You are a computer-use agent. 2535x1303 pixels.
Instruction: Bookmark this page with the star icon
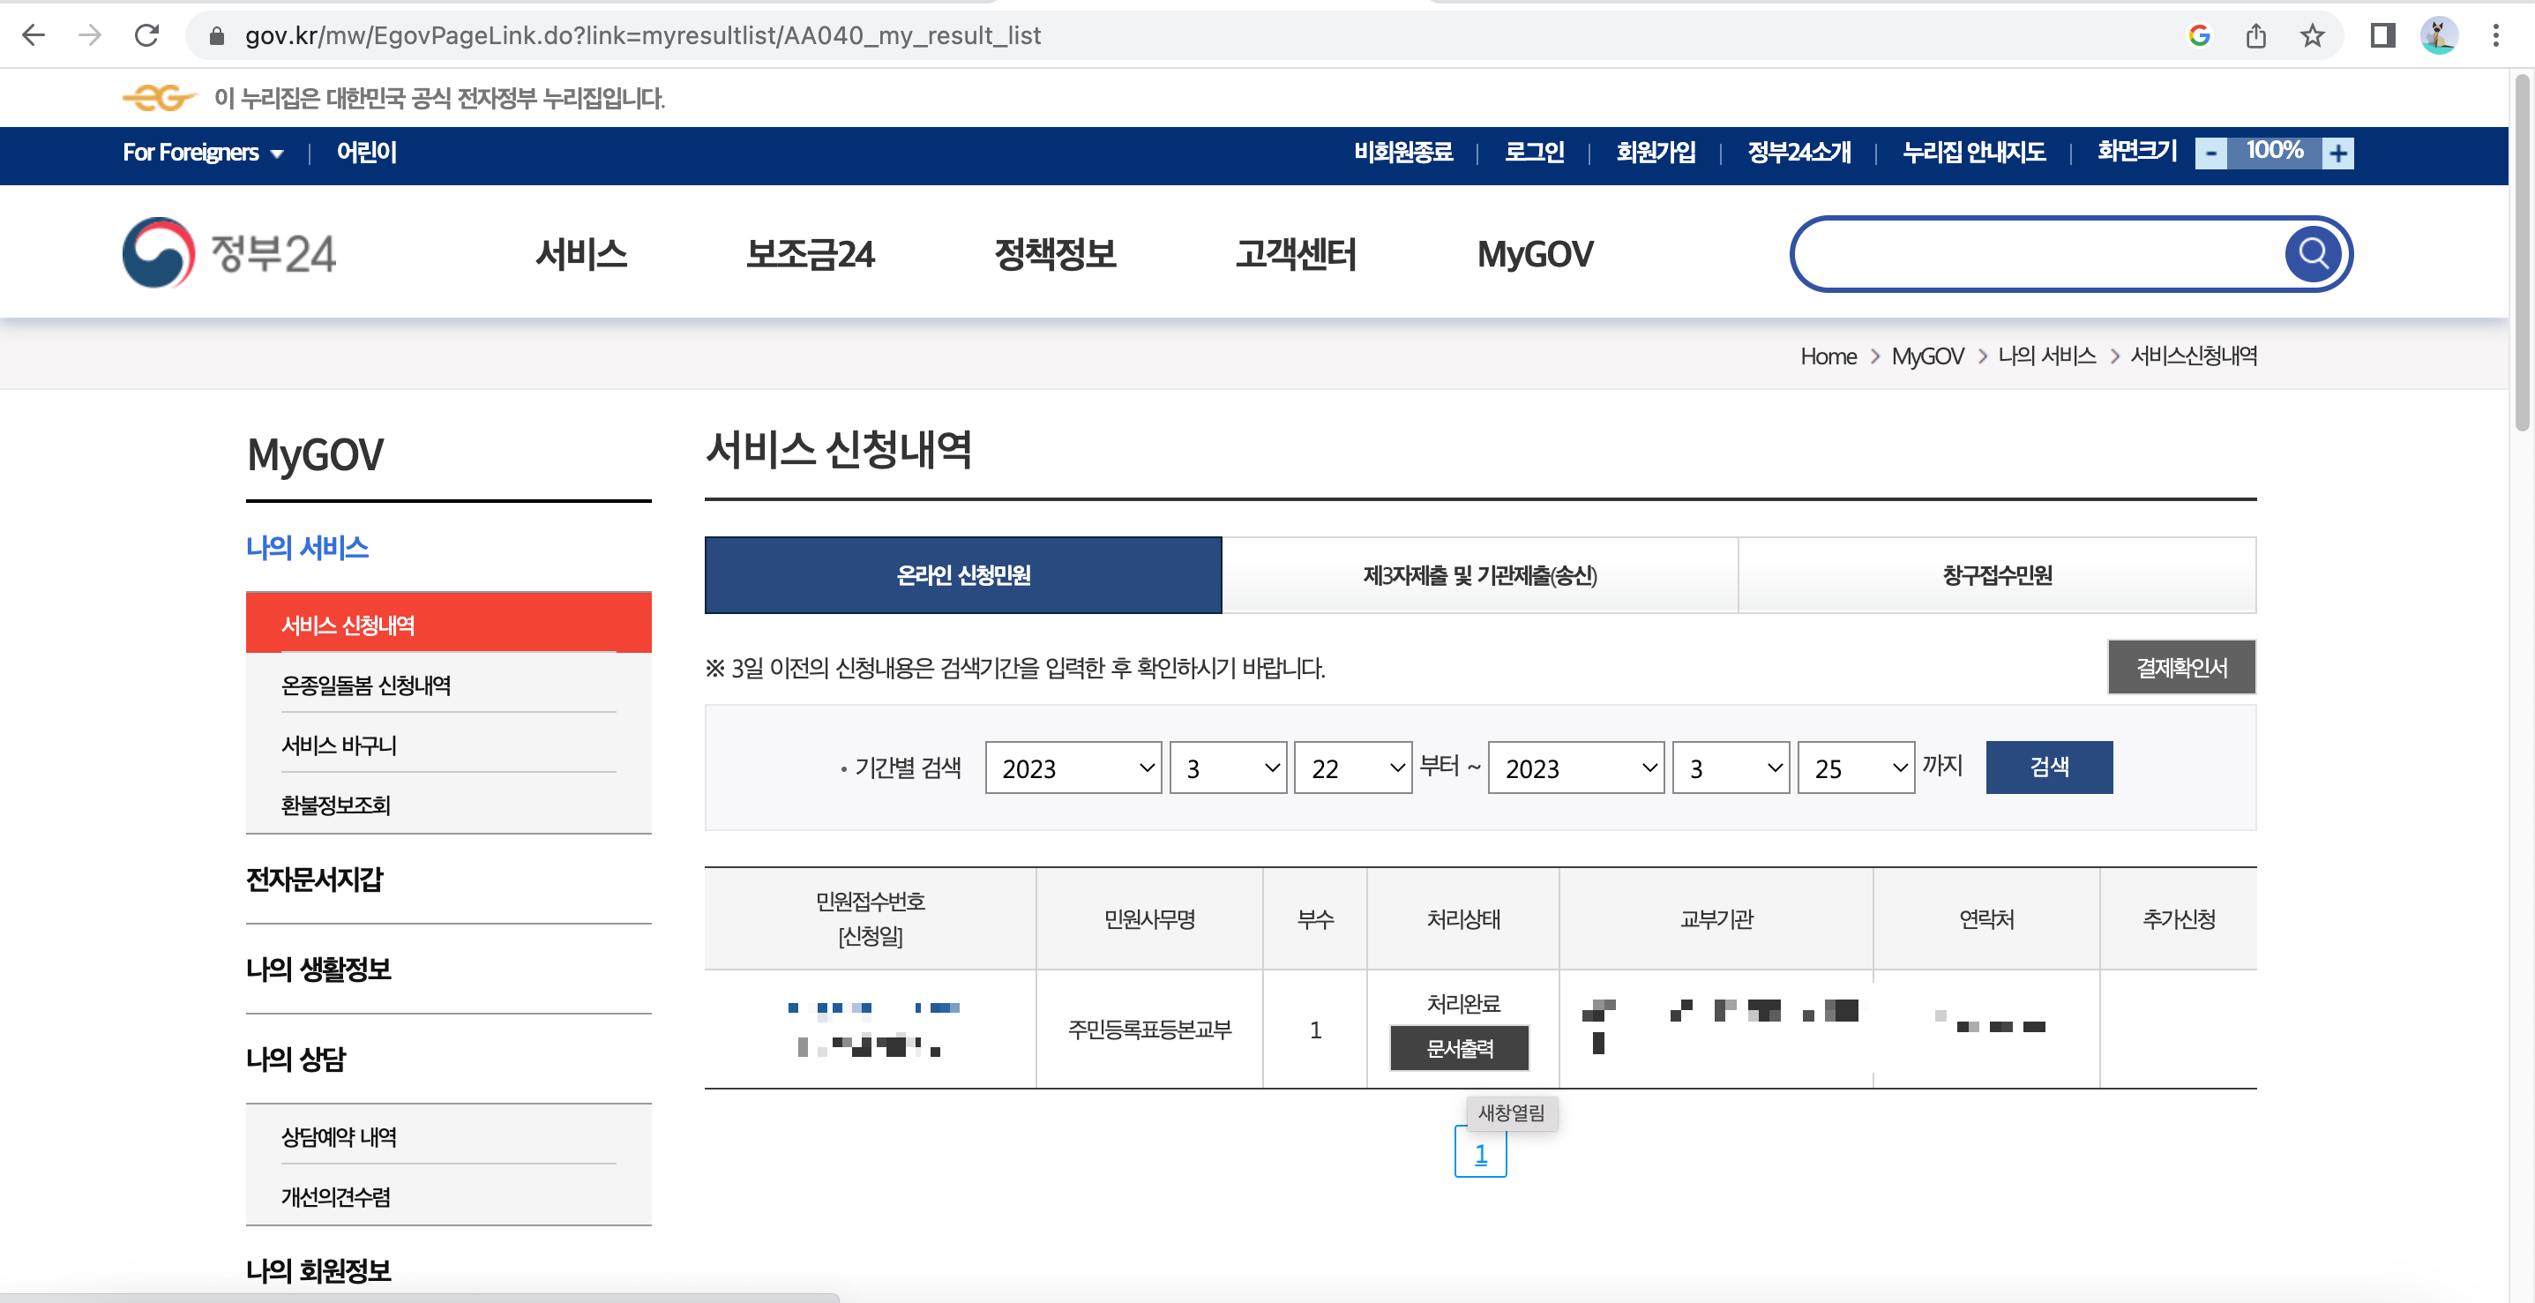click(2312, 35)
